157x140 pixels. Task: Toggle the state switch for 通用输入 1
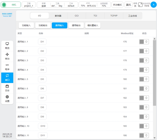pyautogui.click(x=144, y=42)
